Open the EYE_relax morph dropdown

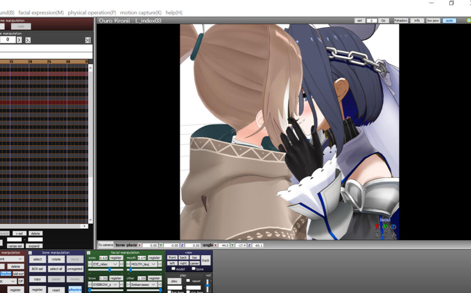coord(115,264)
